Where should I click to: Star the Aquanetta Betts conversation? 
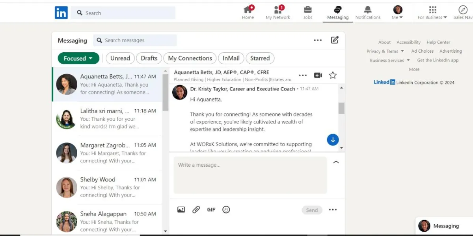[333, 75]
